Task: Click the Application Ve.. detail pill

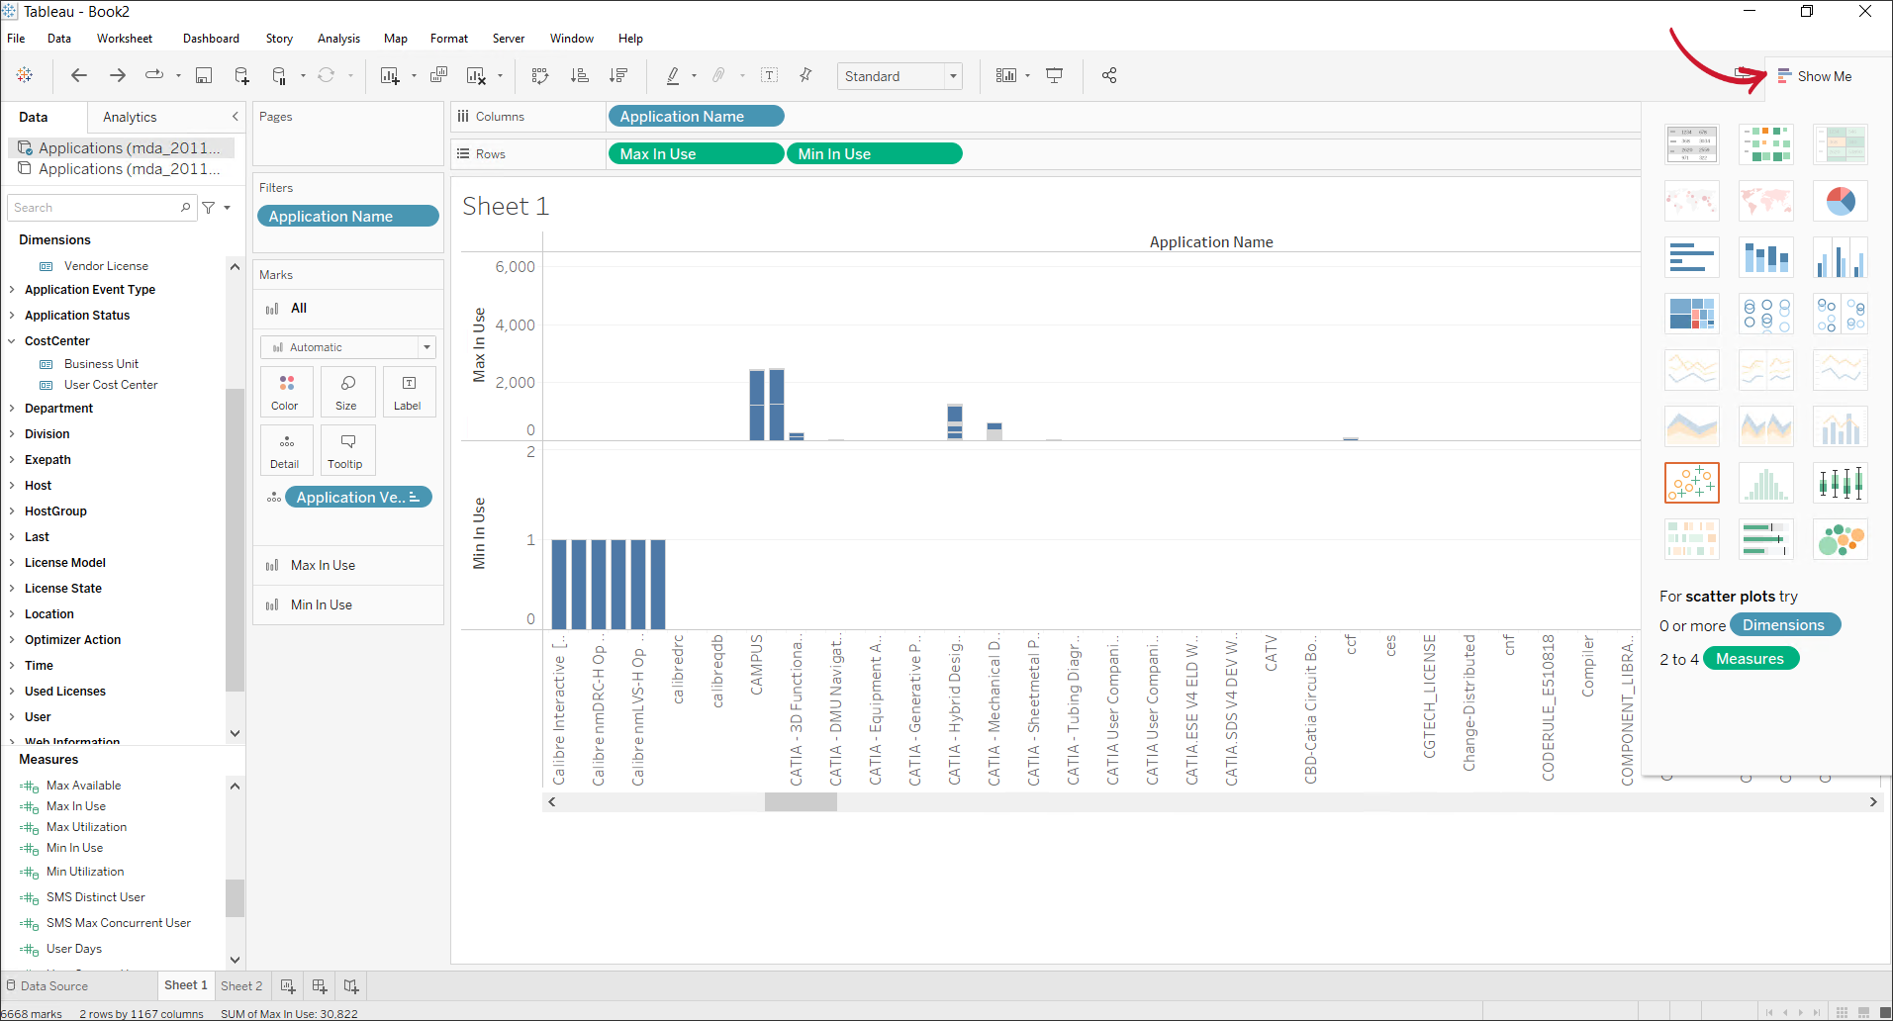Action: [358, 497]
